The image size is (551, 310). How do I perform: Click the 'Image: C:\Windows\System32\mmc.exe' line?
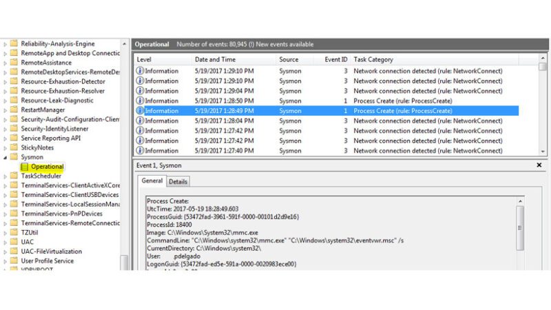click(202, 233)
